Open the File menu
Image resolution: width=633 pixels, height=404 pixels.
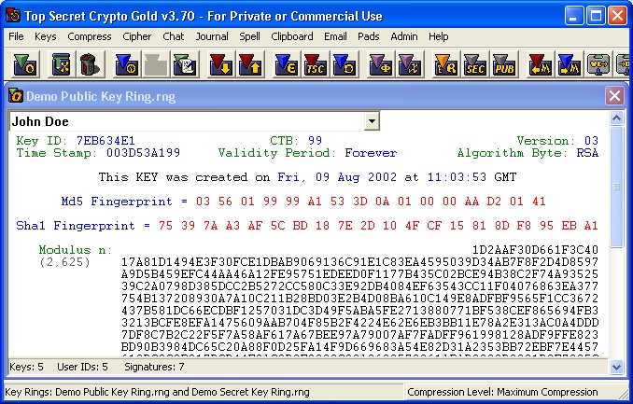[x=16, y=36]
